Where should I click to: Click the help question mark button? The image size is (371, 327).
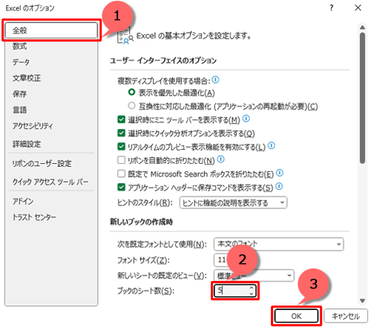332,8
